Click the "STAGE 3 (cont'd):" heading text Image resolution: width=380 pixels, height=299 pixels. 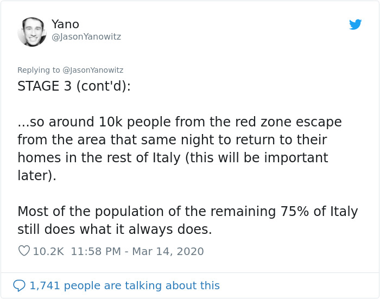coord(74,86)
